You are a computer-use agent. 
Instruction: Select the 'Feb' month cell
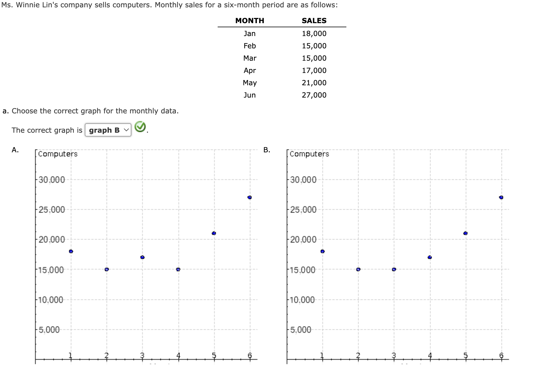coord(250,46)
